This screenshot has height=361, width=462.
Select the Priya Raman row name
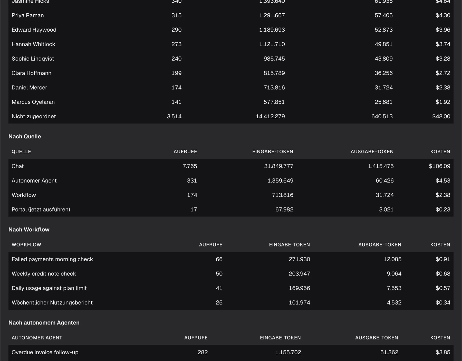[28, 15]
